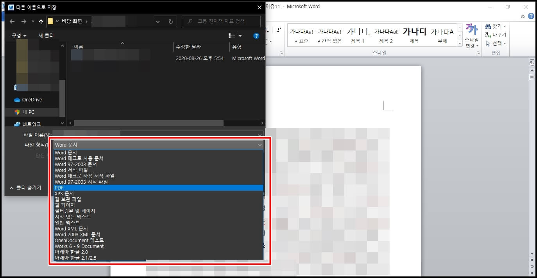Click the forward navigation arrow
This screenshot has height=278, width=537.
point(23,21)
